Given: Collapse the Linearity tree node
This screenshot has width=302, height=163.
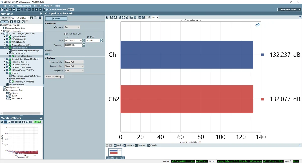Looking at the screenshot, I should [5, 73].
